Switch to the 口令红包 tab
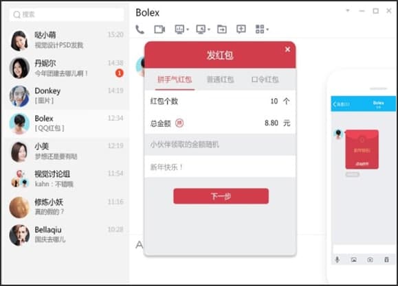The width and height of the screenshot is (398, 286). click(x=265, y=80)
